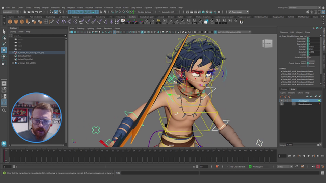The height and width of the screenshot is (183, 326).
Task: Go to start of playback range
Action: 289,156
